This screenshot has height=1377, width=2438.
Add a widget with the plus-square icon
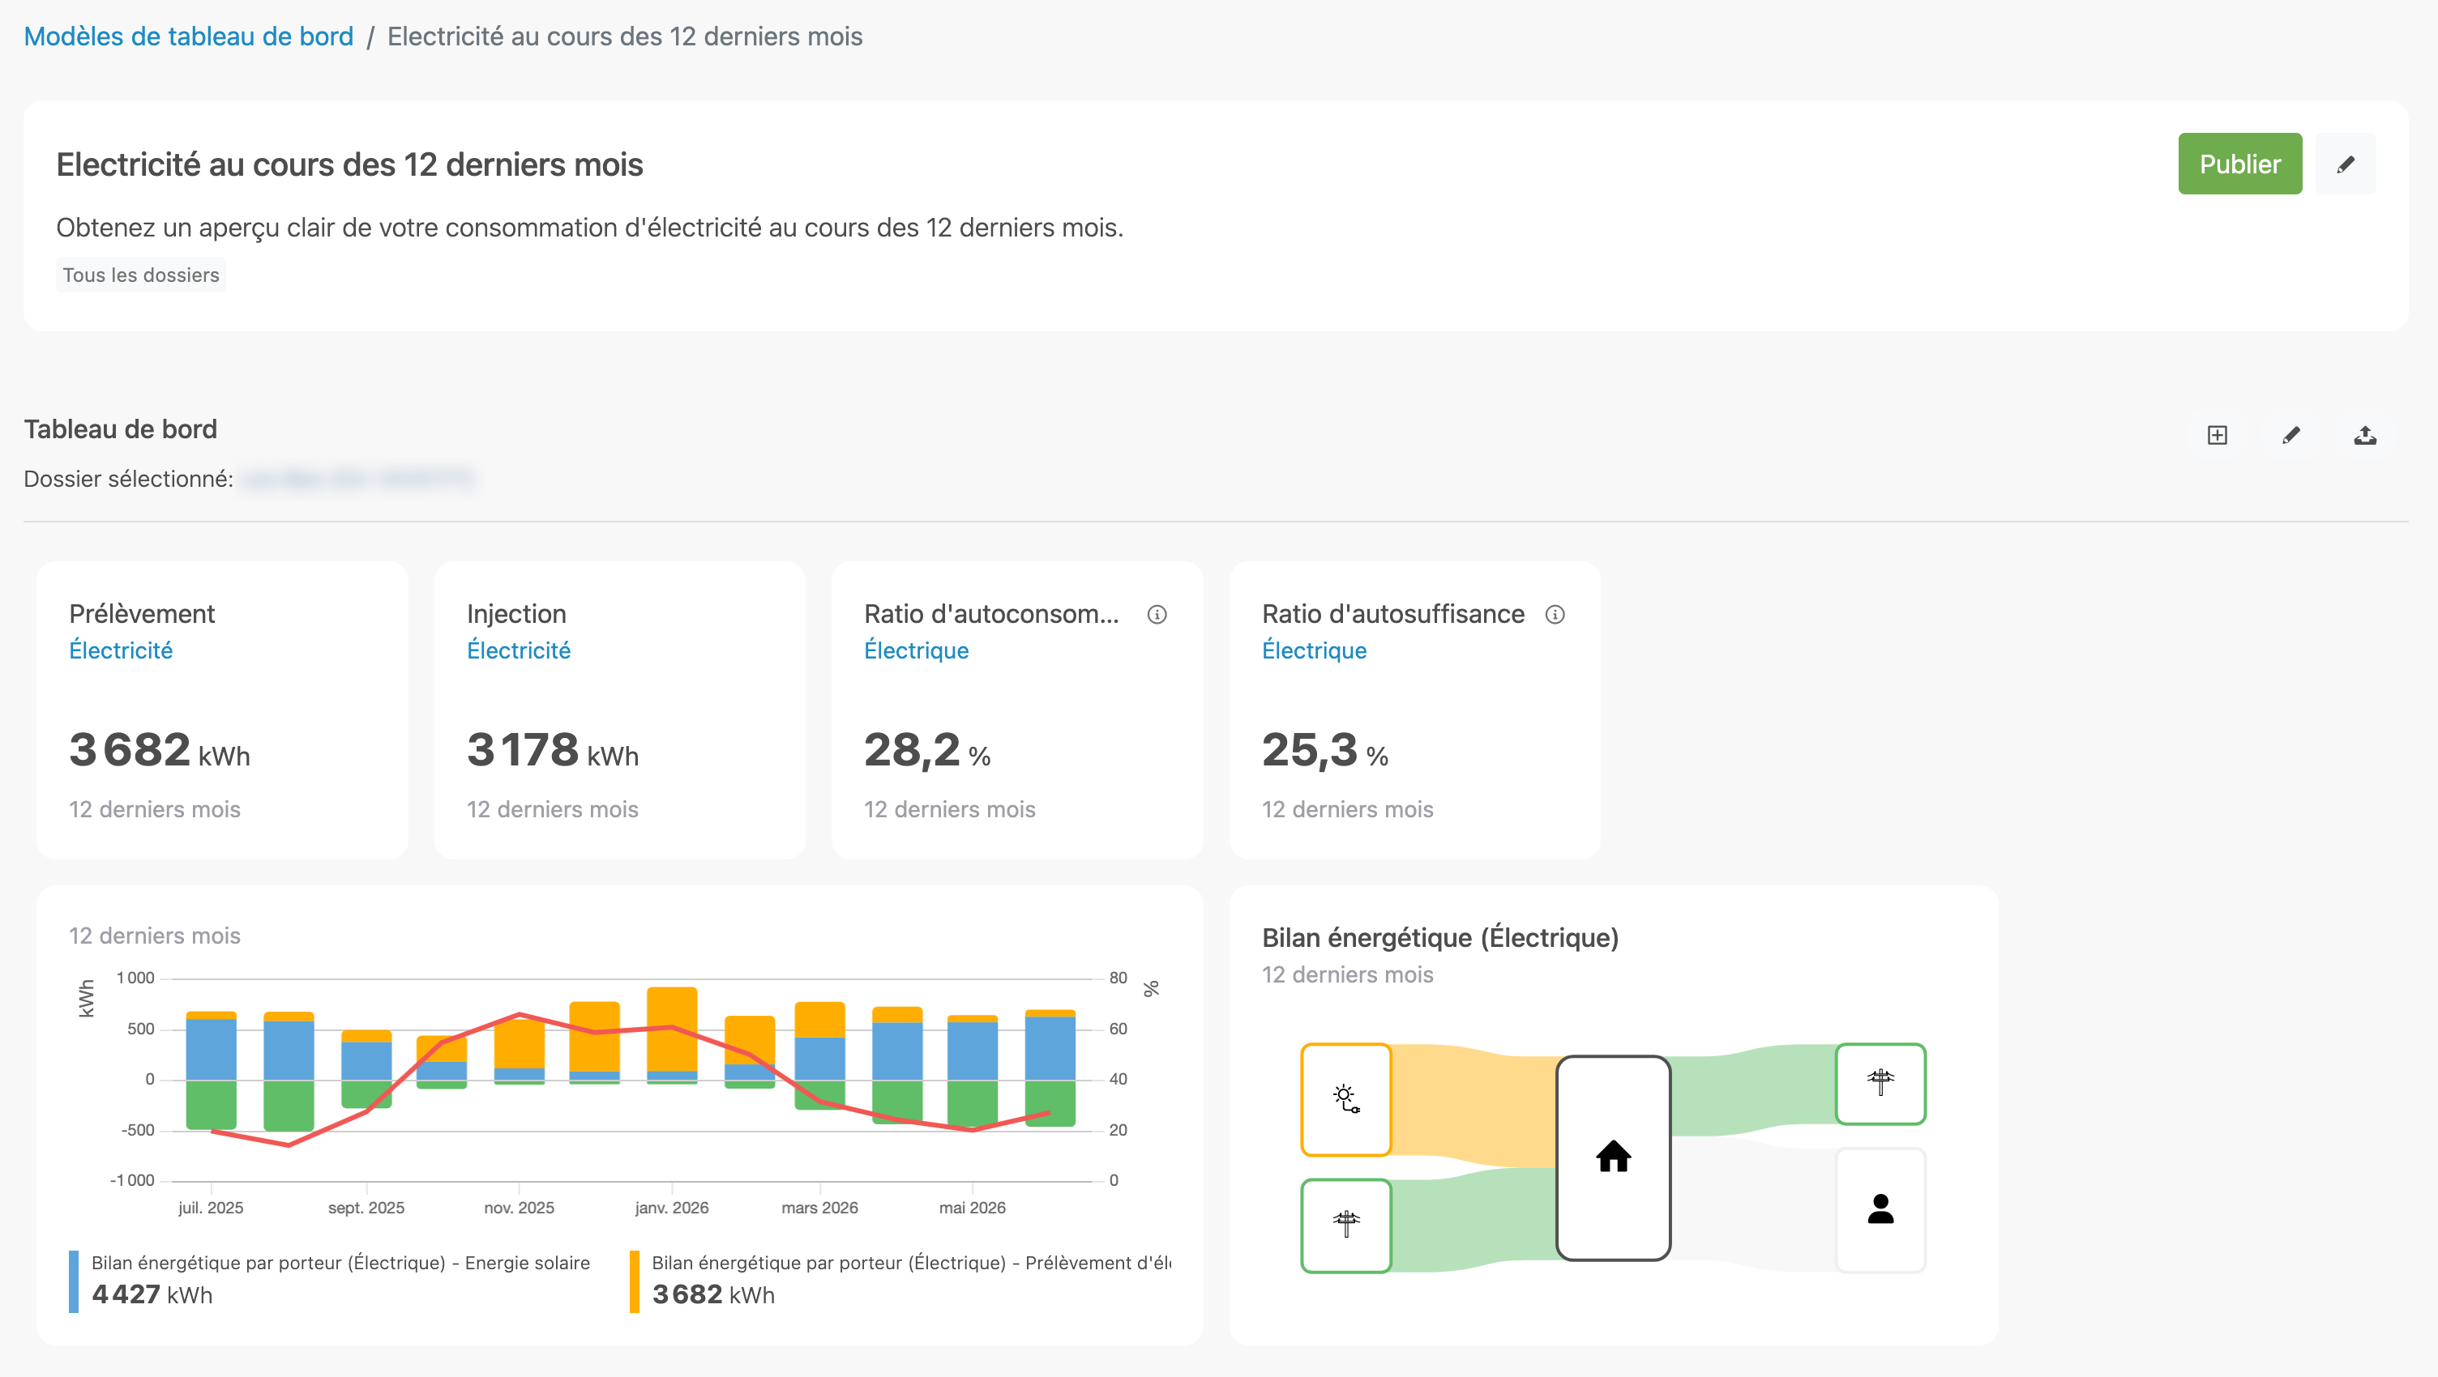click(2218, 435)
